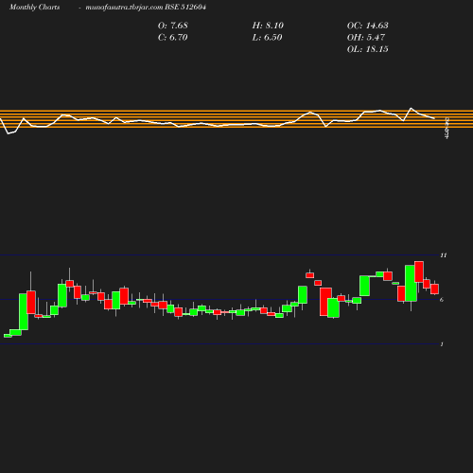Select the high value 'H: 8.10'

click(268, 26)
